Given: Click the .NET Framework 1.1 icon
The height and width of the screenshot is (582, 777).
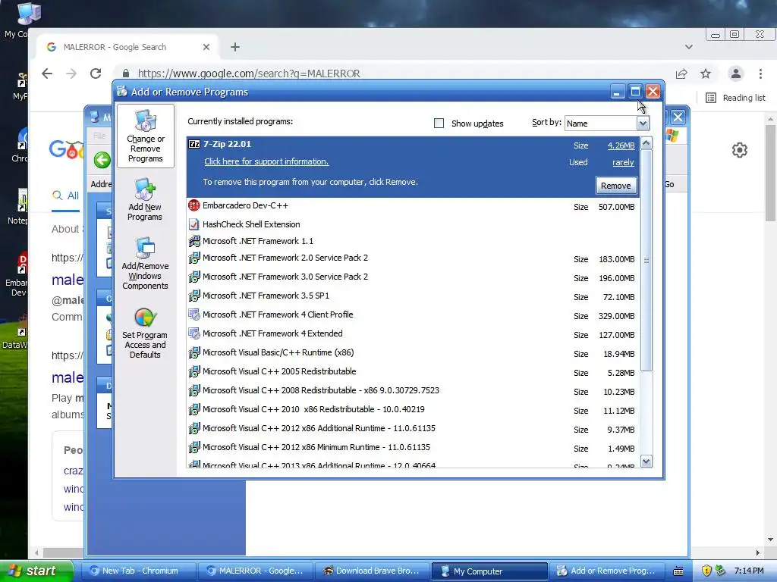Looking at the screenshot, I should click(x=194, y=241).
